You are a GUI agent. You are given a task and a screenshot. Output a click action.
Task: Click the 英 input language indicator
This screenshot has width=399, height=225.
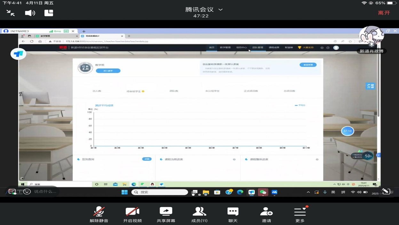[x=333, y=192]
